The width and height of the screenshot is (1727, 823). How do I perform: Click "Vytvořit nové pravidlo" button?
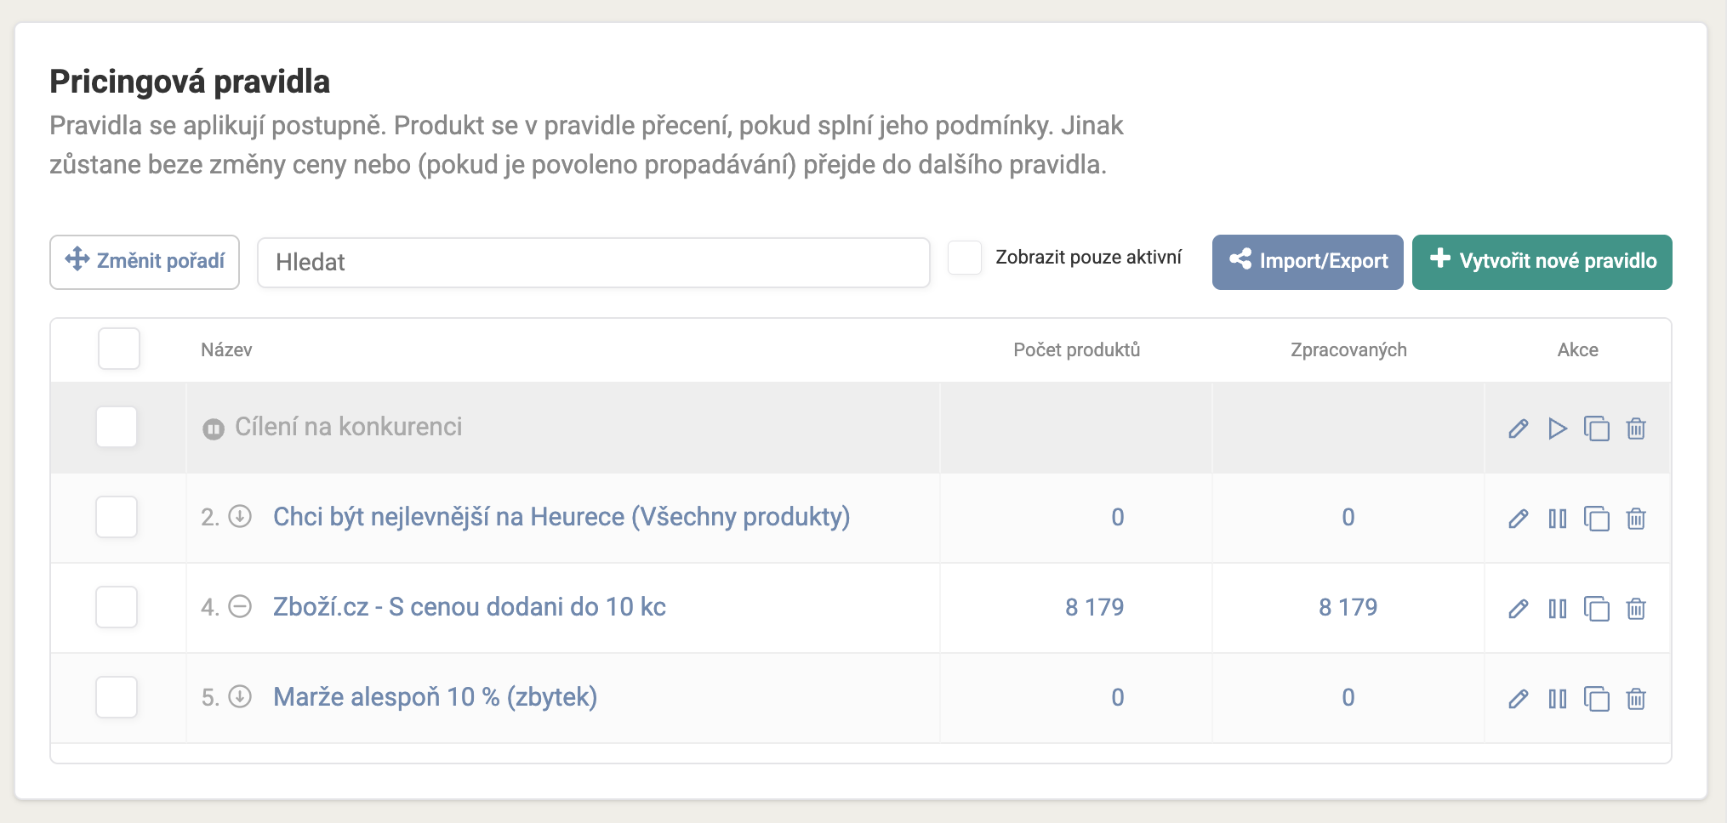pos(1541,262)
